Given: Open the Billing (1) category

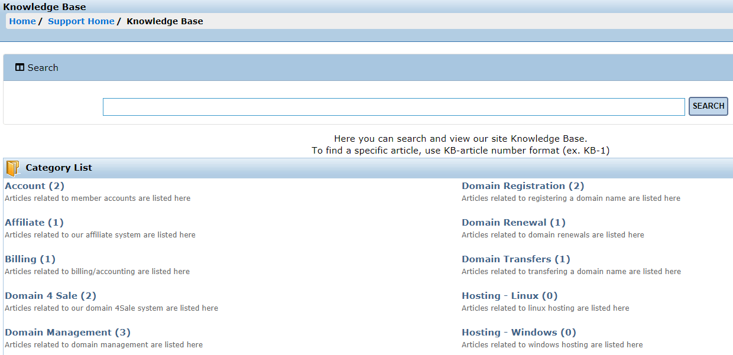Looking at the screenshot, I should 30,259.
